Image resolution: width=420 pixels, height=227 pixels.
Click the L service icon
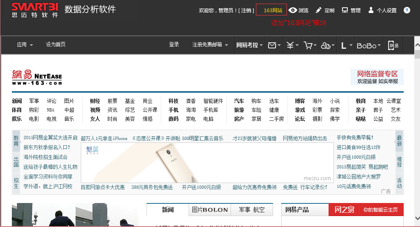[343, 46]
